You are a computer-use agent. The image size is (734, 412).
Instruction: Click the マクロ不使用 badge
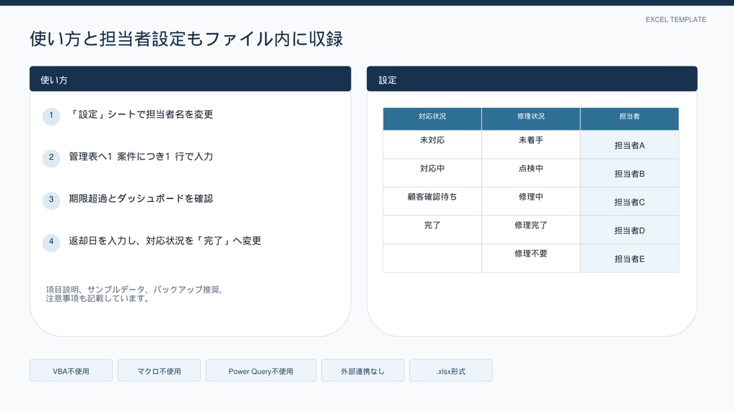coord(159,371)
